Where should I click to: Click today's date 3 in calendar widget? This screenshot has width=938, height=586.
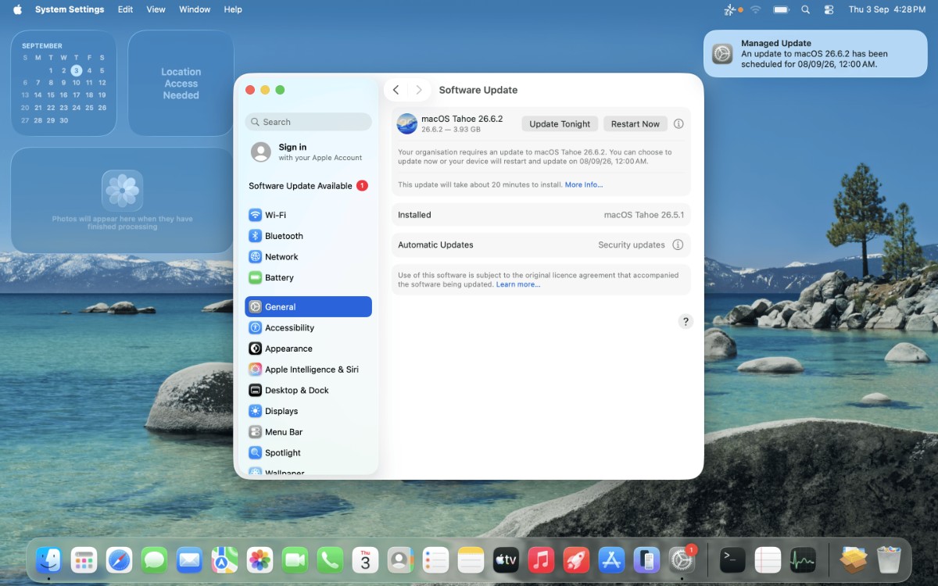pos(77,70)
